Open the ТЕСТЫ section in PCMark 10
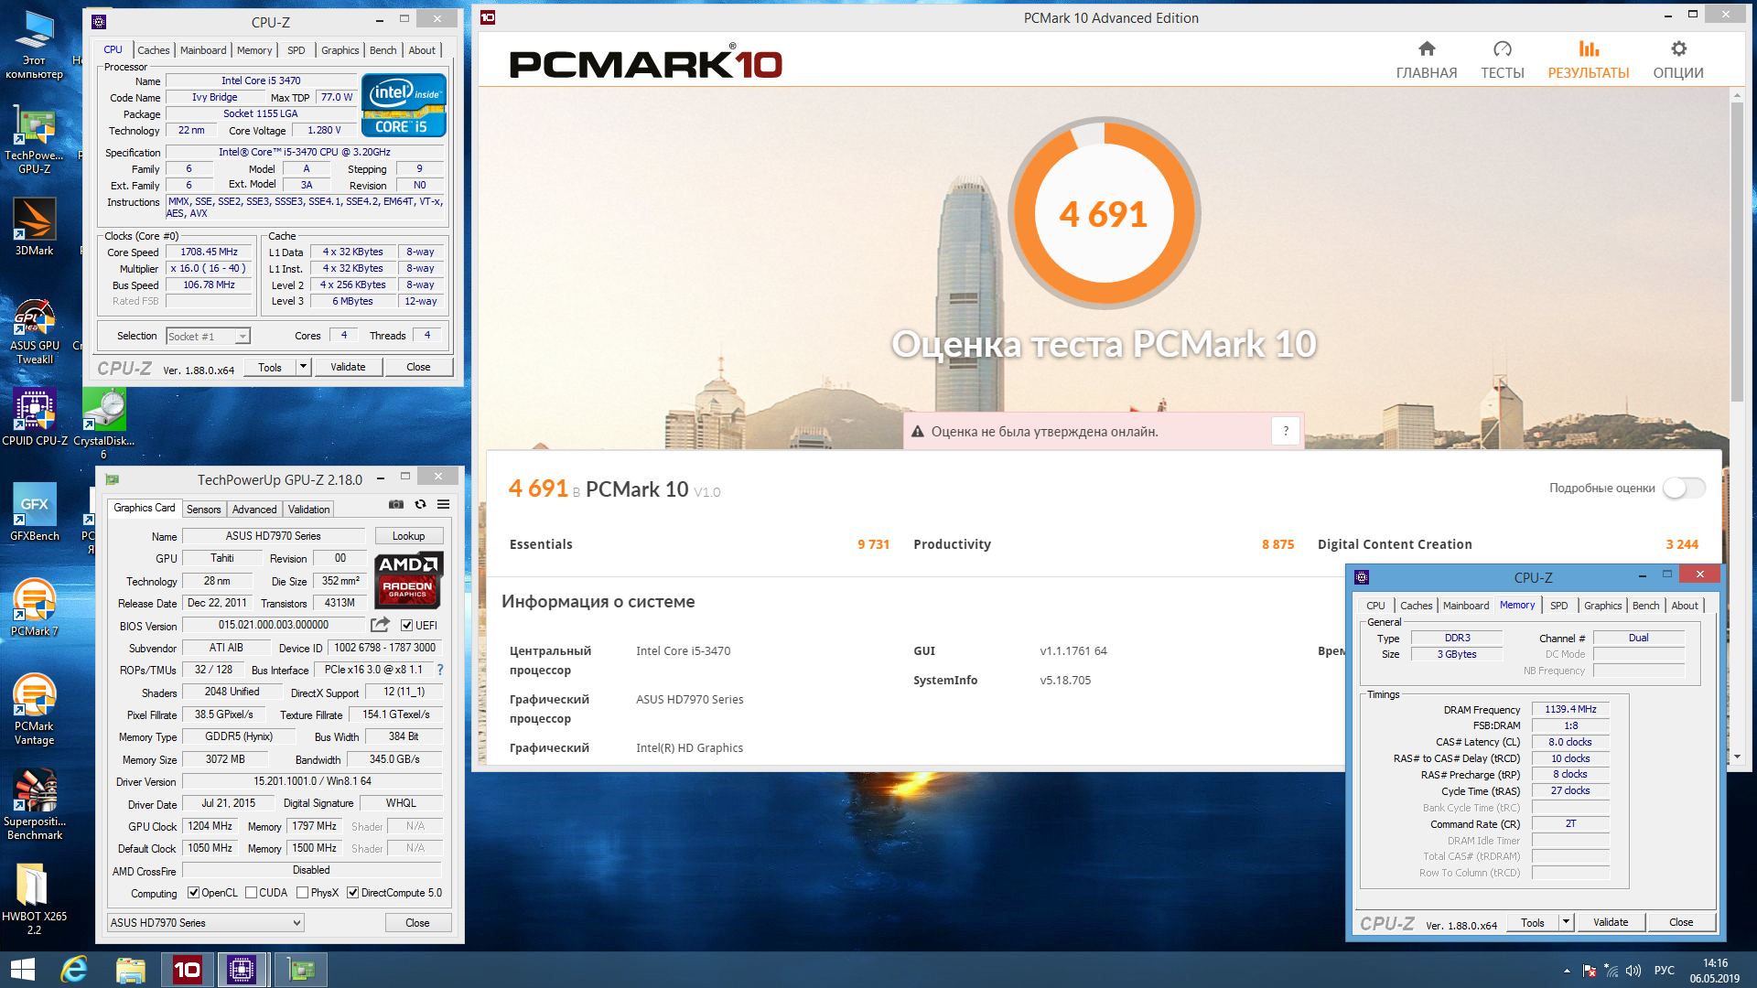This screenshot has height=988, width=1757. pyautogui.click(x=1503, y=60)
